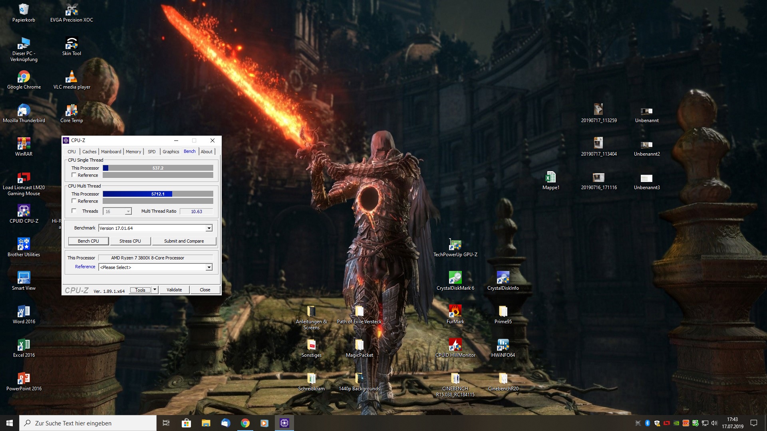This screenshot has width=767, height=431.
Task: Click the Bench CPU button
Action: (x=88, y=241)
